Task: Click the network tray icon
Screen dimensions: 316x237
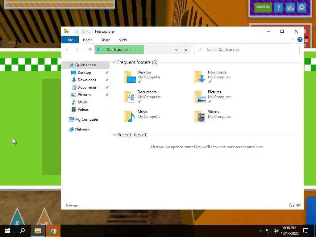Action: (x=269, y=231)
